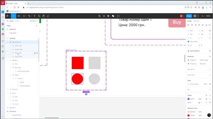Open the Logo styles page
Screen dimensions: 213x119
pyautogui.click(x=13, y=33)
